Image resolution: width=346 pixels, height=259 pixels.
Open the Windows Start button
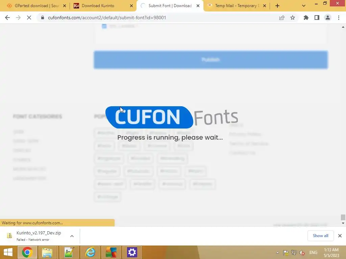click(8, 252)
